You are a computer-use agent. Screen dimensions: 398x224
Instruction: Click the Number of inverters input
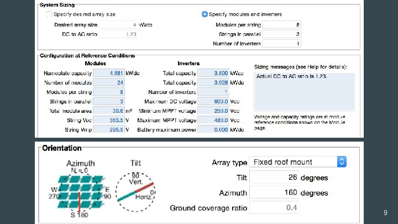pyautogui.click(x=281, y=43)
